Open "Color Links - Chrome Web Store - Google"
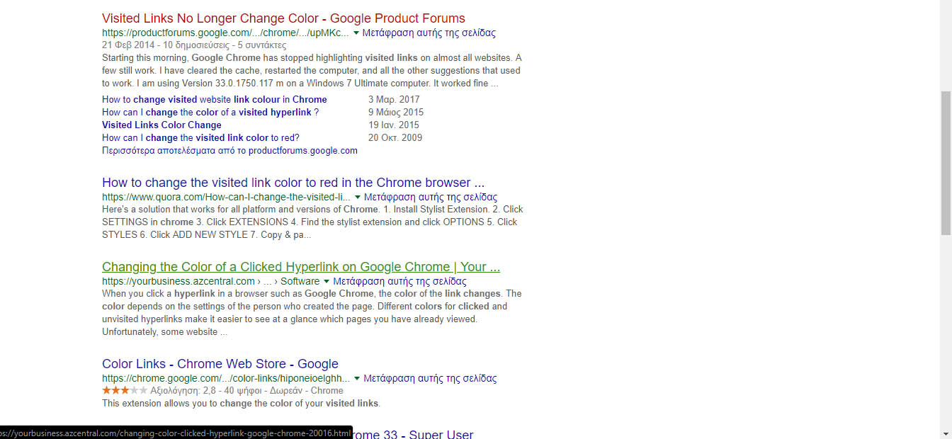Image resolution: width=952 pixels, height=439 pixels. [220, 363]
